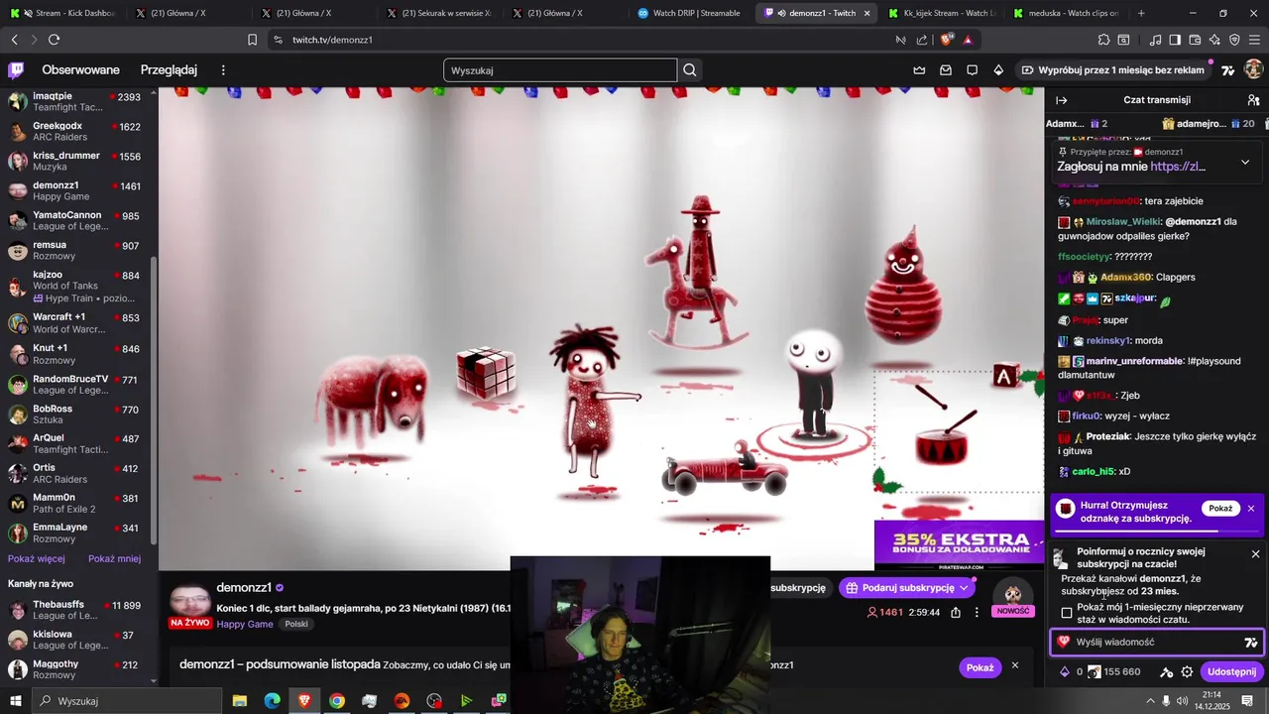Open Chrome from the taskbar
This screenshot has height=714, width=1269.
(x=337, y=700)
